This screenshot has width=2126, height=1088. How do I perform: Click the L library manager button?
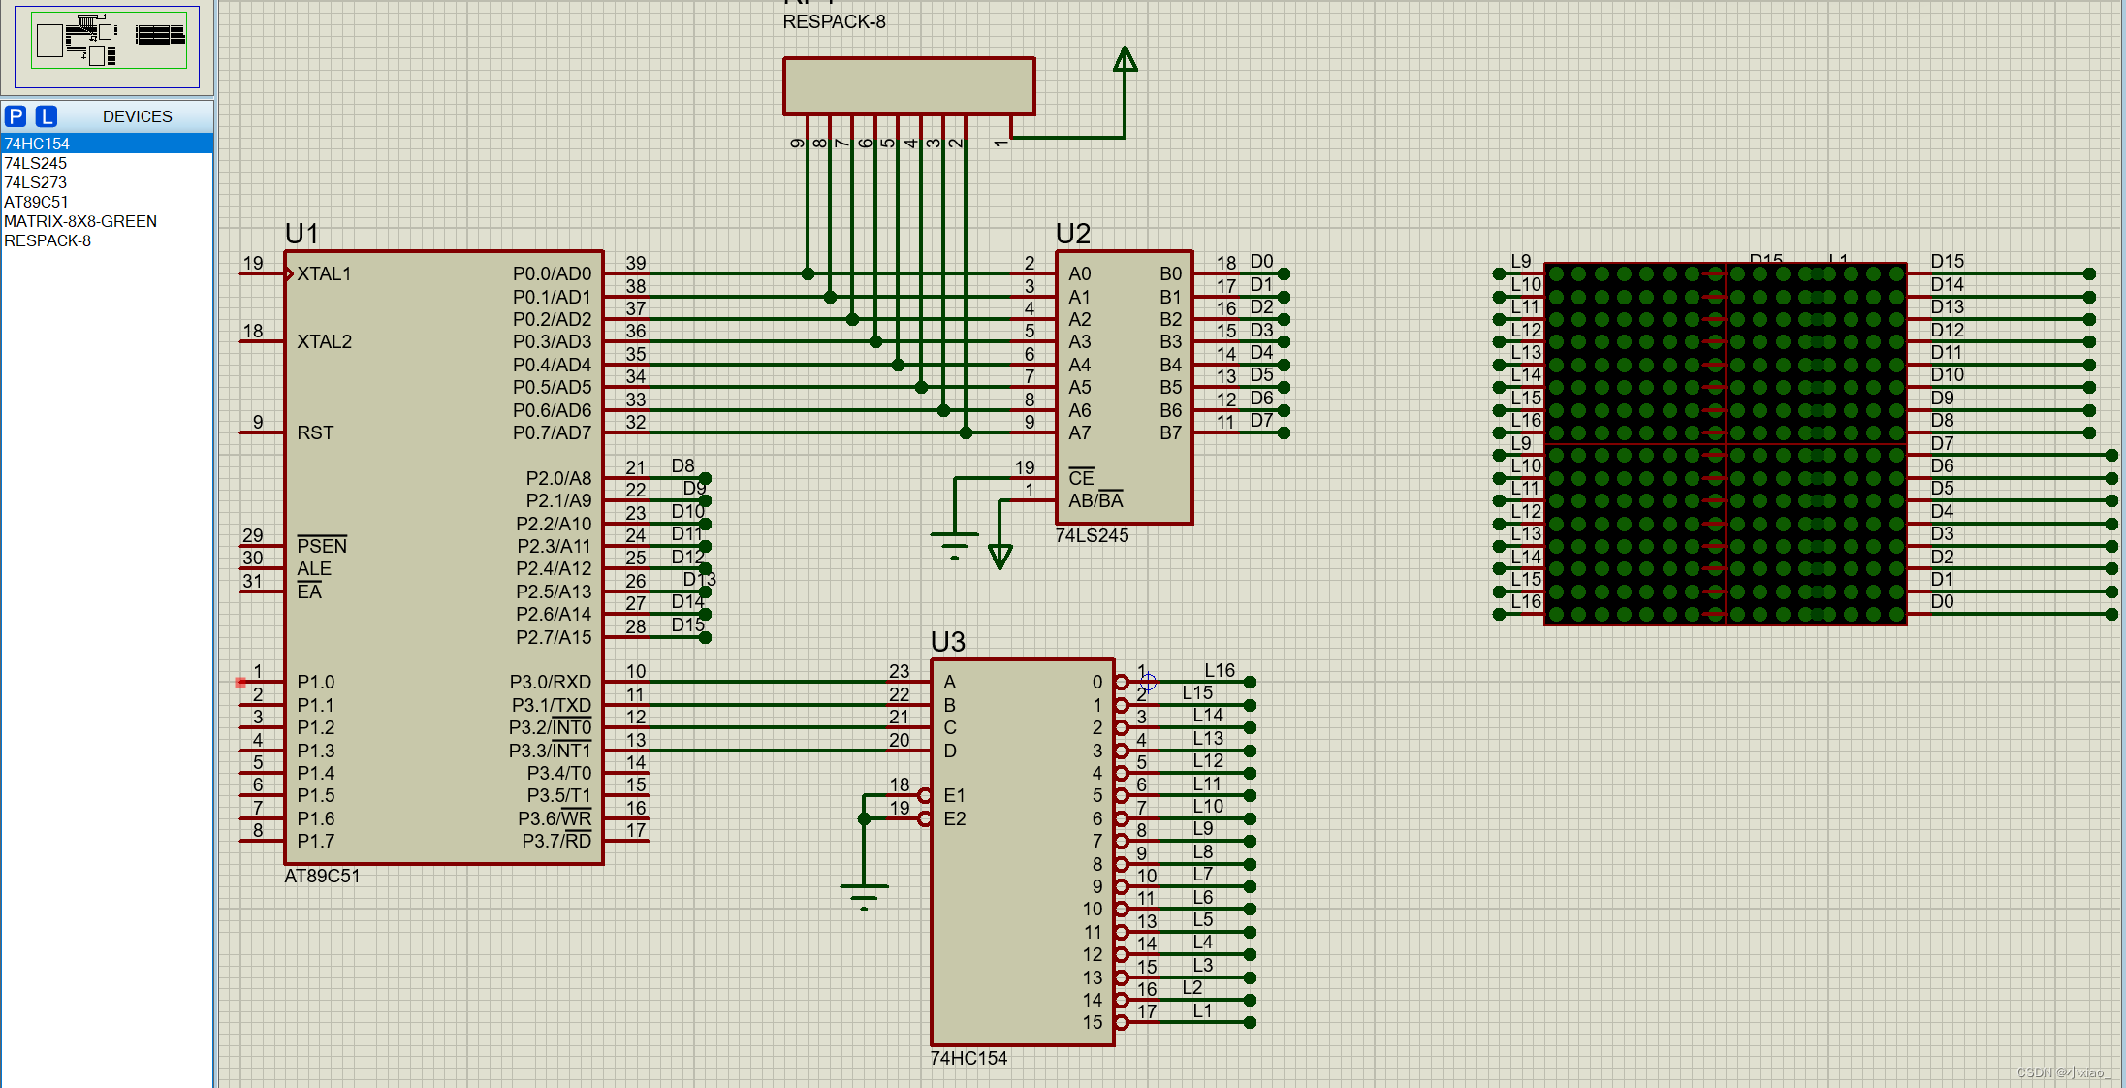46,116
